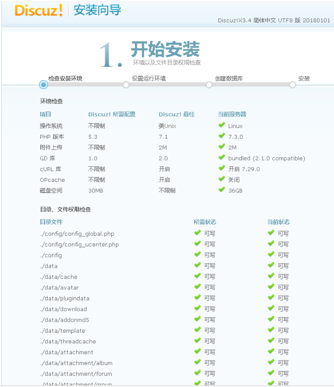Click current-status checkmark for ./data/attachment

point(271,351)
